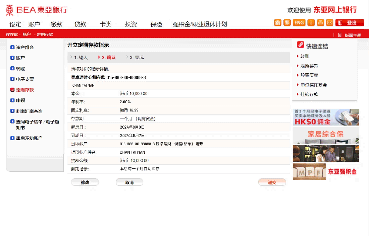The height and width of the screenshot is (236, 369).
Task: Click the red arrow icon beside sidebar 定期存款
Action: pos(12,90)
